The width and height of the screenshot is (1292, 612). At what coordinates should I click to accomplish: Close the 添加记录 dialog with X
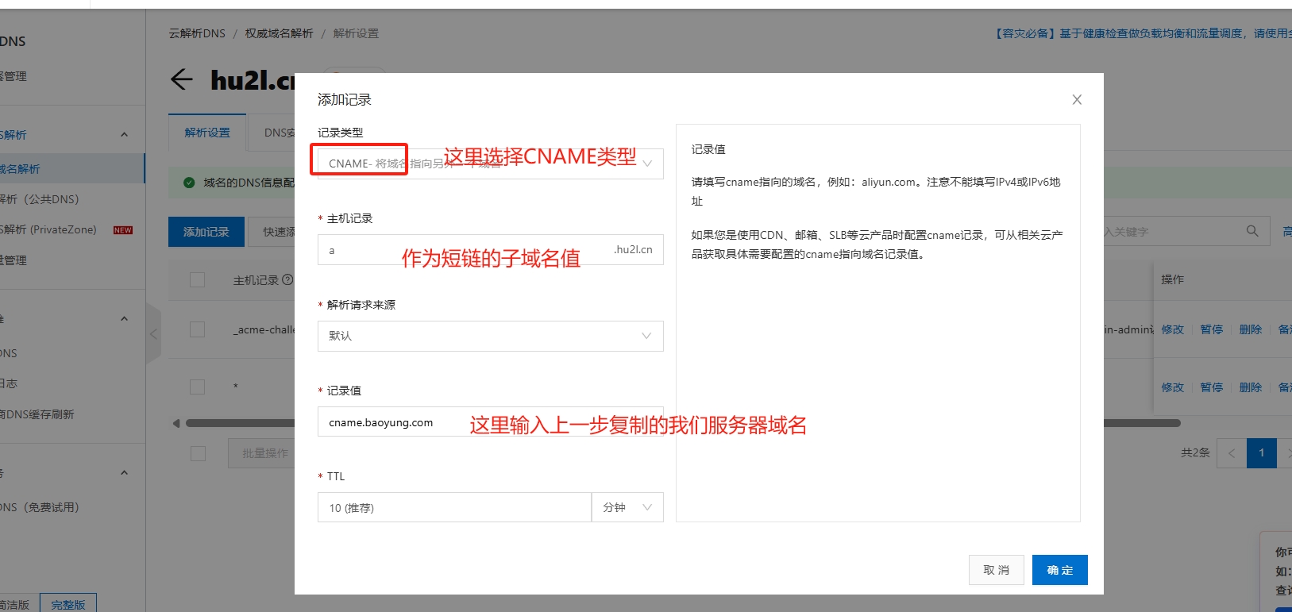click(x=1077, y=100)
